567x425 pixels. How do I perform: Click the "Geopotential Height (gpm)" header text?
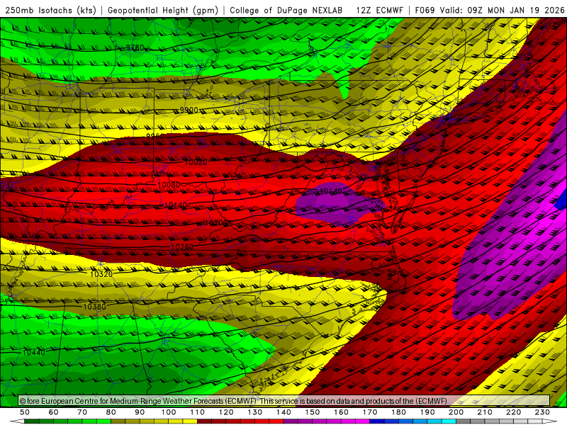[163, 11]
